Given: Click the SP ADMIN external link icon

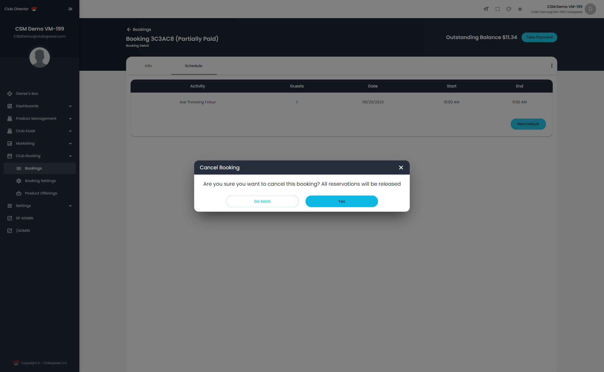Looking at the screenshot, I should (x=10, y=218).
